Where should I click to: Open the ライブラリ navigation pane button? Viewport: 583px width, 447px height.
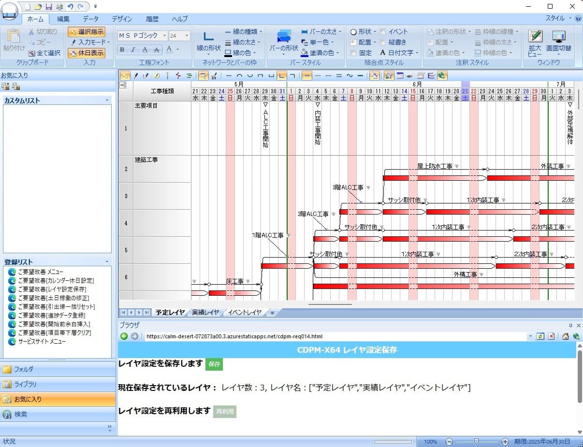58,384
